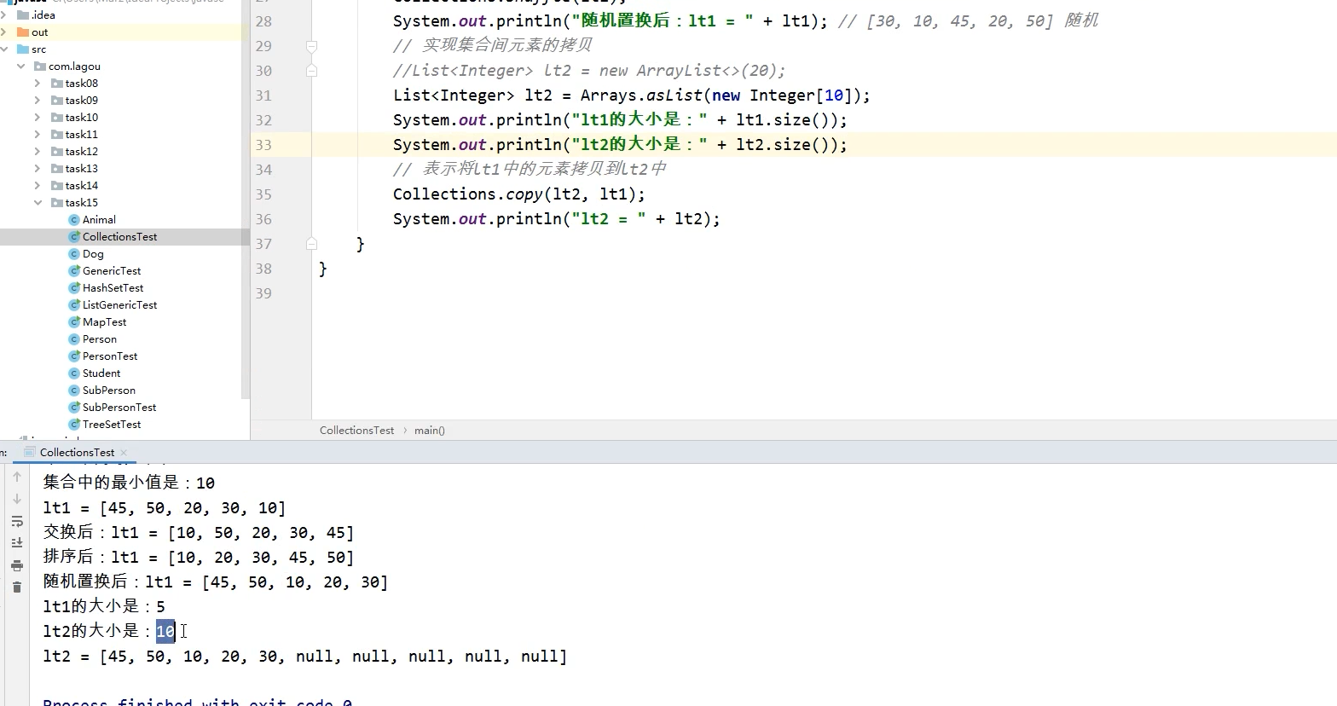Open HashSetTest file in project tree
This screenshot has width=1337, height=706.
click(113, 288)
